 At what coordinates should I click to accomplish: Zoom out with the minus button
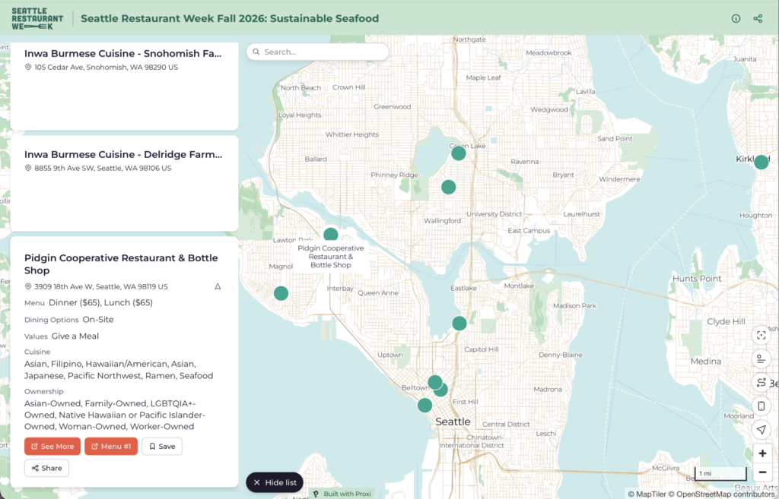tap(762, 472)
